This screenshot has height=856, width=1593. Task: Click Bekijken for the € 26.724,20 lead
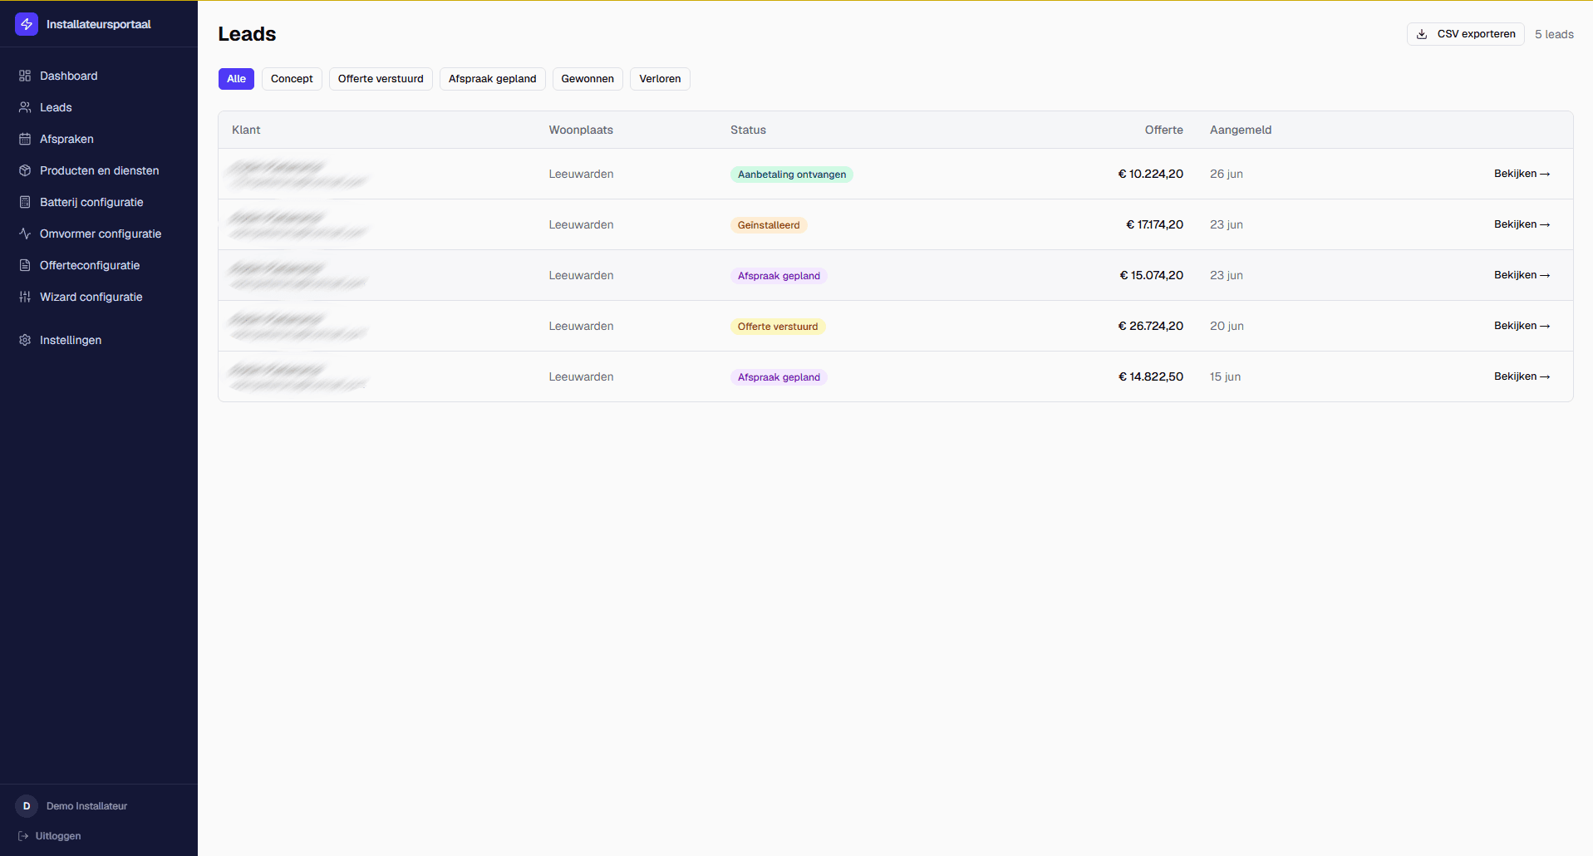[1522, 326]
